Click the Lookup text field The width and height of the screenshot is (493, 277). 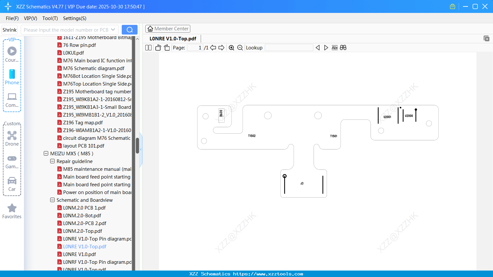[289, 48]
